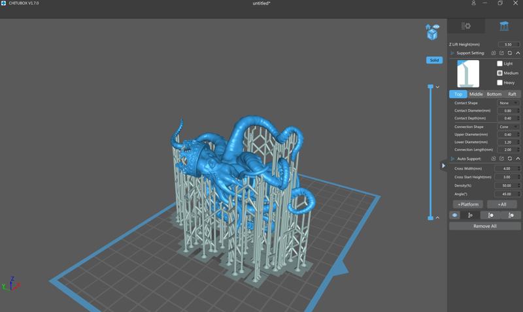Reset Support Setting values icon
This screenshot has height=312, width=523.
(510, 53)
